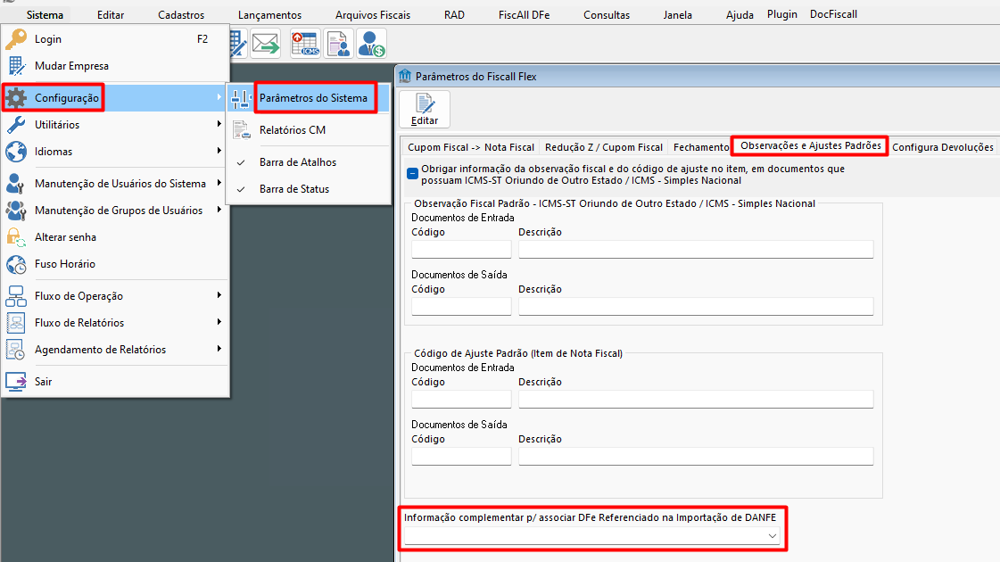Click the Agendamento de Relatórios icon
The width and height of the screenshot is (1000, 562).
16,350
